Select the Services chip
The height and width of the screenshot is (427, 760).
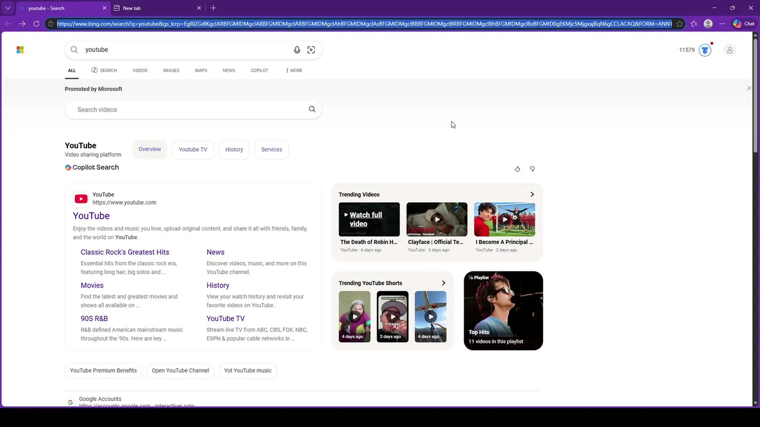coord(271,149)
